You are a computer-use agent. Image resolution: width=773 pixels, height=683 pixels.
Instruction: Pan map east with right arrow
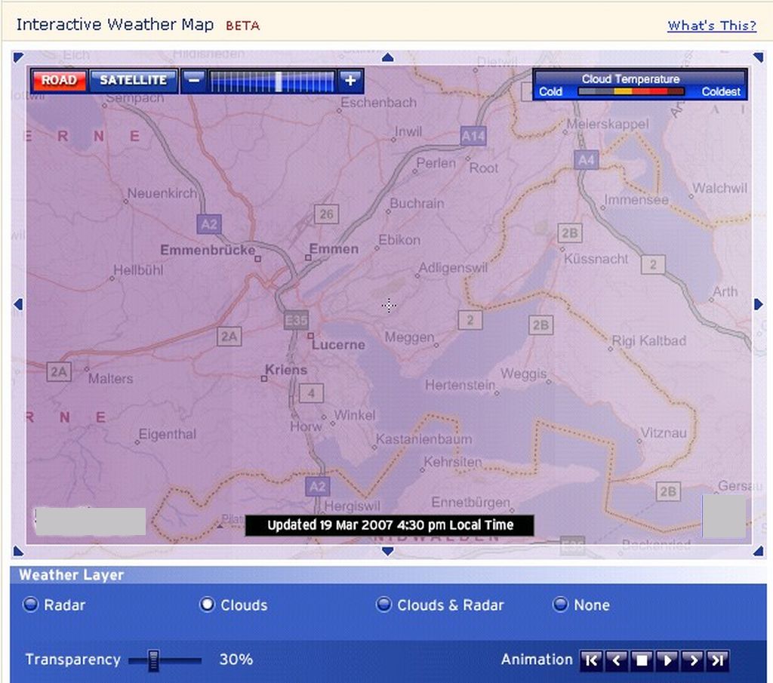point(759,304)
